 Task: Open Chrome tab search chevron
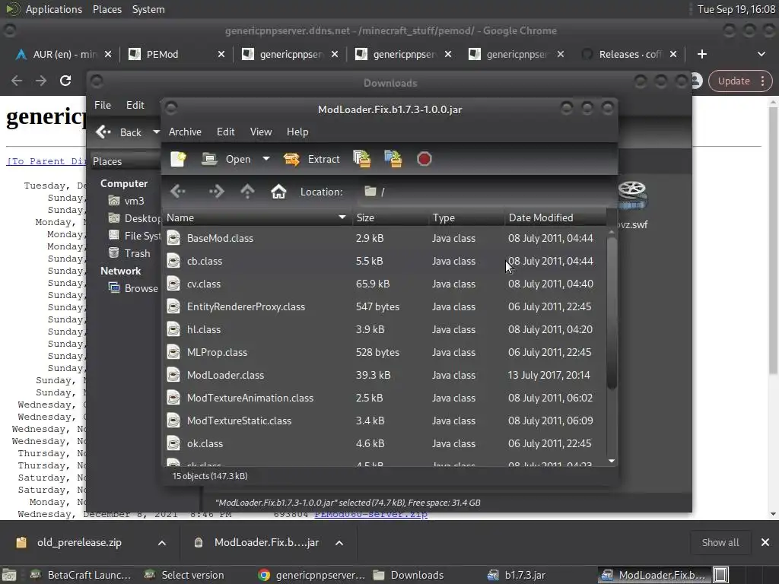point(761,54)
